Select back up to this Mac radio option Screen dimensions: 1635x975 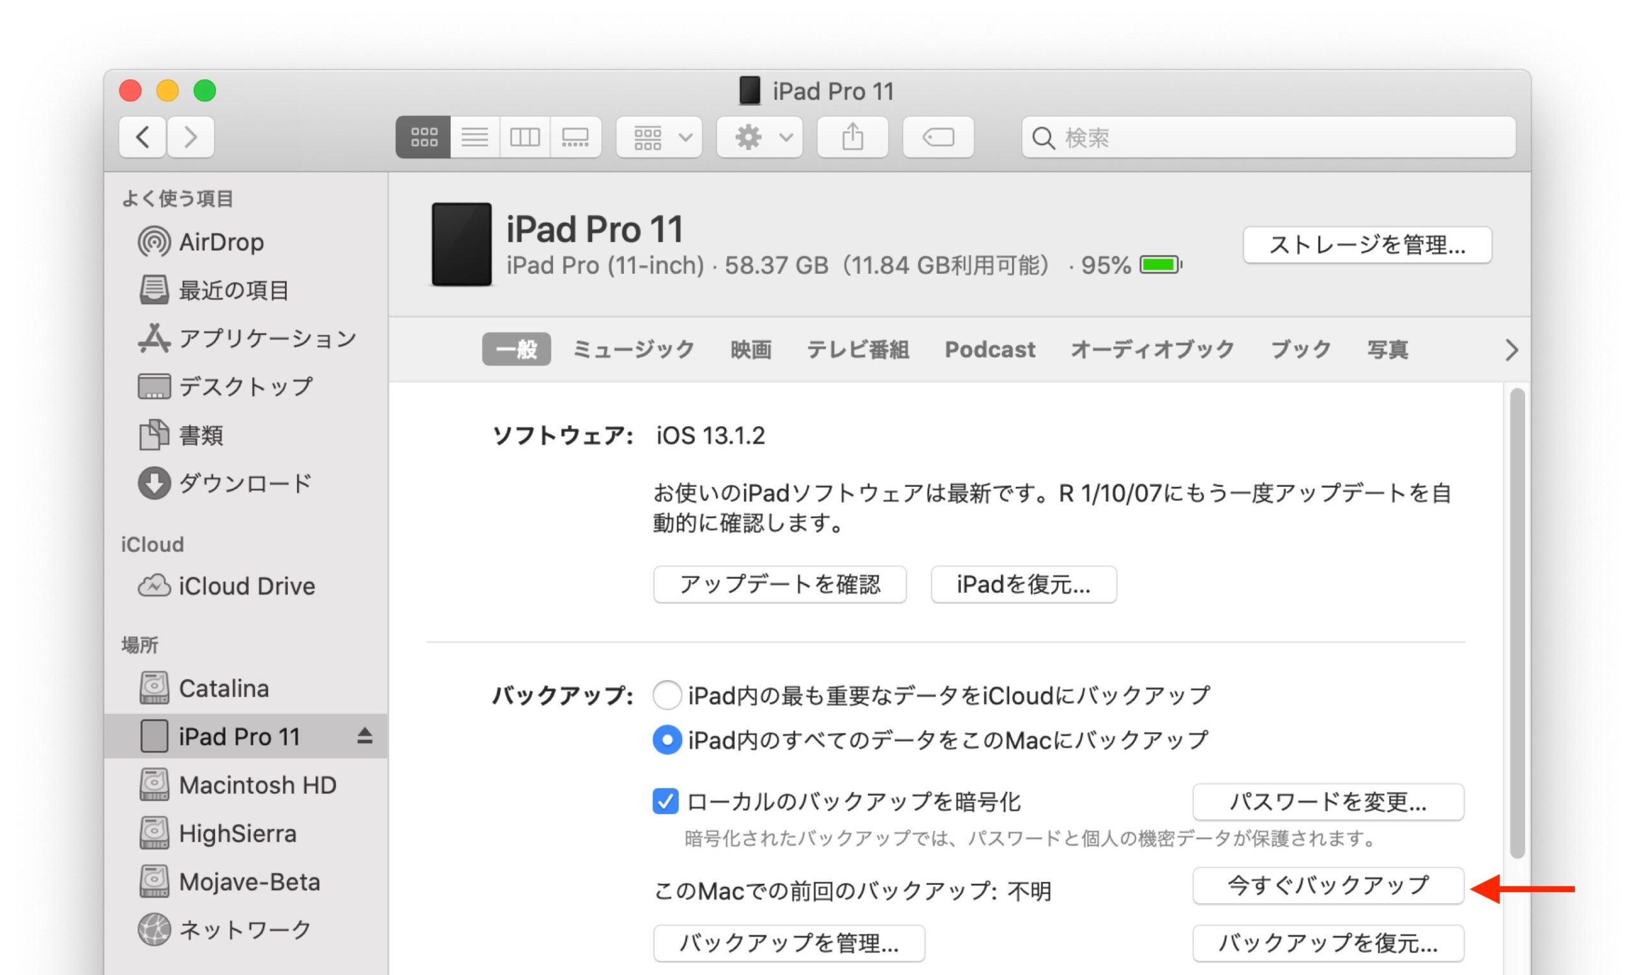667,740
